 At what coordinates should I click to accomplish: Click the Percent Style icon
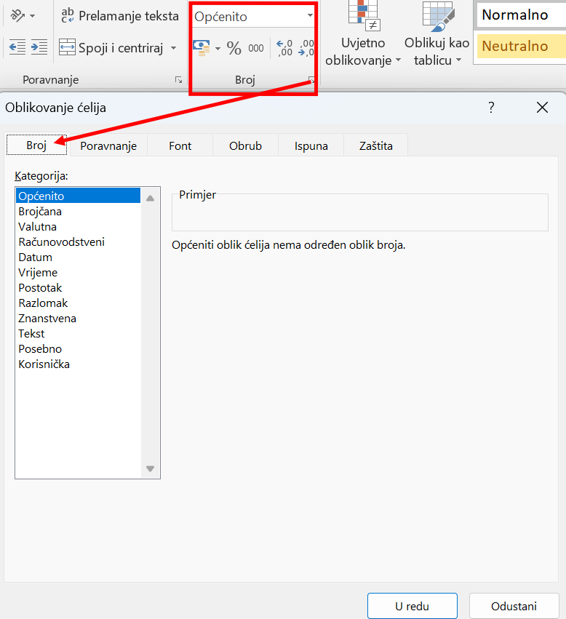coord(234,49)
